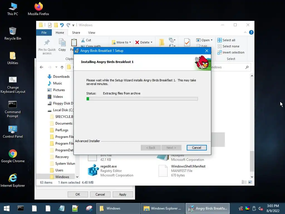Open recent locations dropdown chevron
Screen dimensions: 285x214
[56, 67]
